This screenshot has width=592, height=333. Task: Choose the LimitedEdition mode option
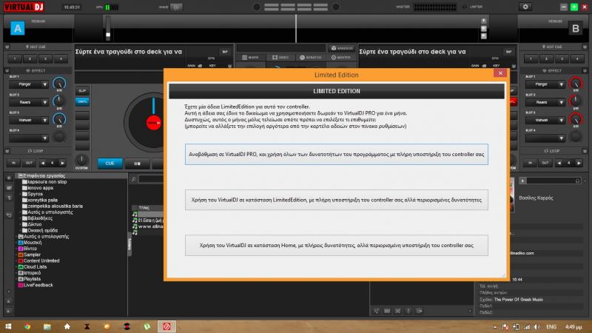337,200
